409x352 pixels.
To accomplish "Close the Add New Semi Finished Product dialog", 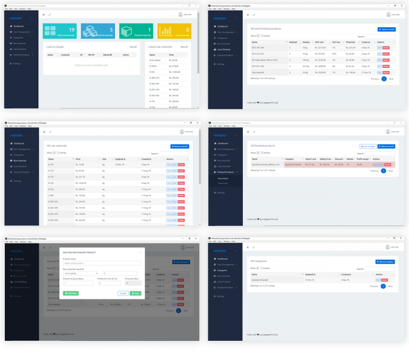I will [x=141, y=252].
